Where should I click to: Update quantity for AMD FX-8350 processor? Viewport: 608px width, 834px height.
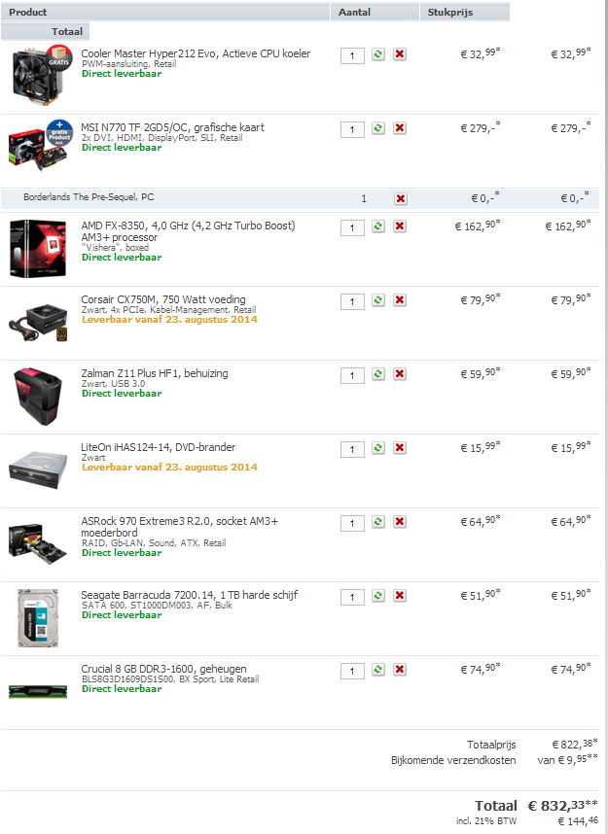tap(378, 226)
